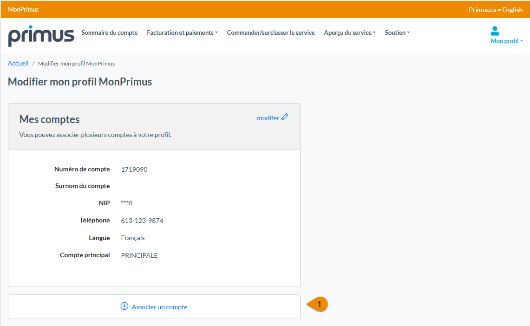The height and width of the screenshot is (326, 530).
Task: Open Sommaire du compte page
Action: pyautogui.click(x=110, y=33)
